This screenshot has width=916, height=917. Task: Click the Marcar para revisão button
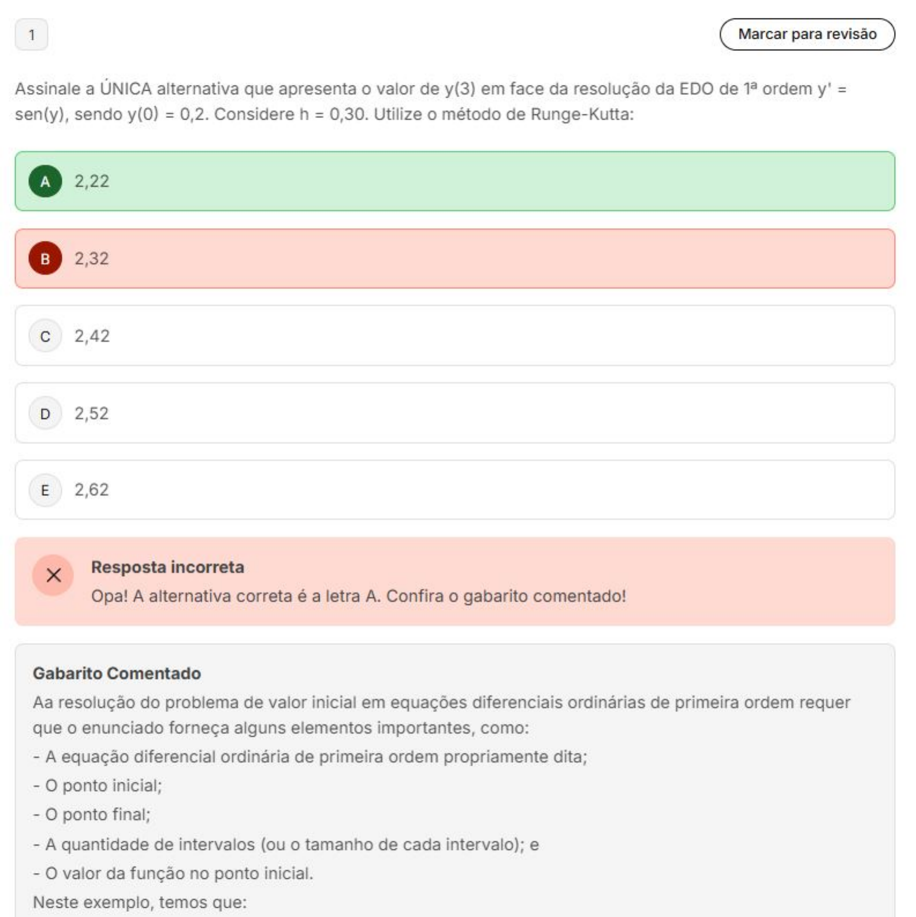(x=807, y=35)
